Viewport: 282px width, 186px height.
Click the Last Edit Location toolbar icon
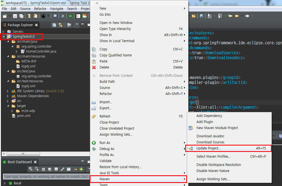tap(230, 16)
